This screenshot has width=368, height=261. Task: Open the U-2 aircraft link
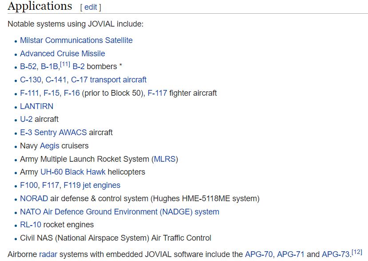[x=26, y=119]
